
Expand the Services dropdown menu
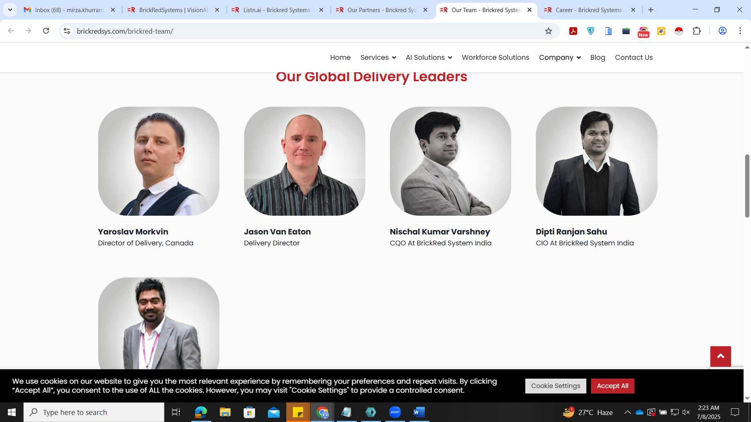(x=378, y=57)
